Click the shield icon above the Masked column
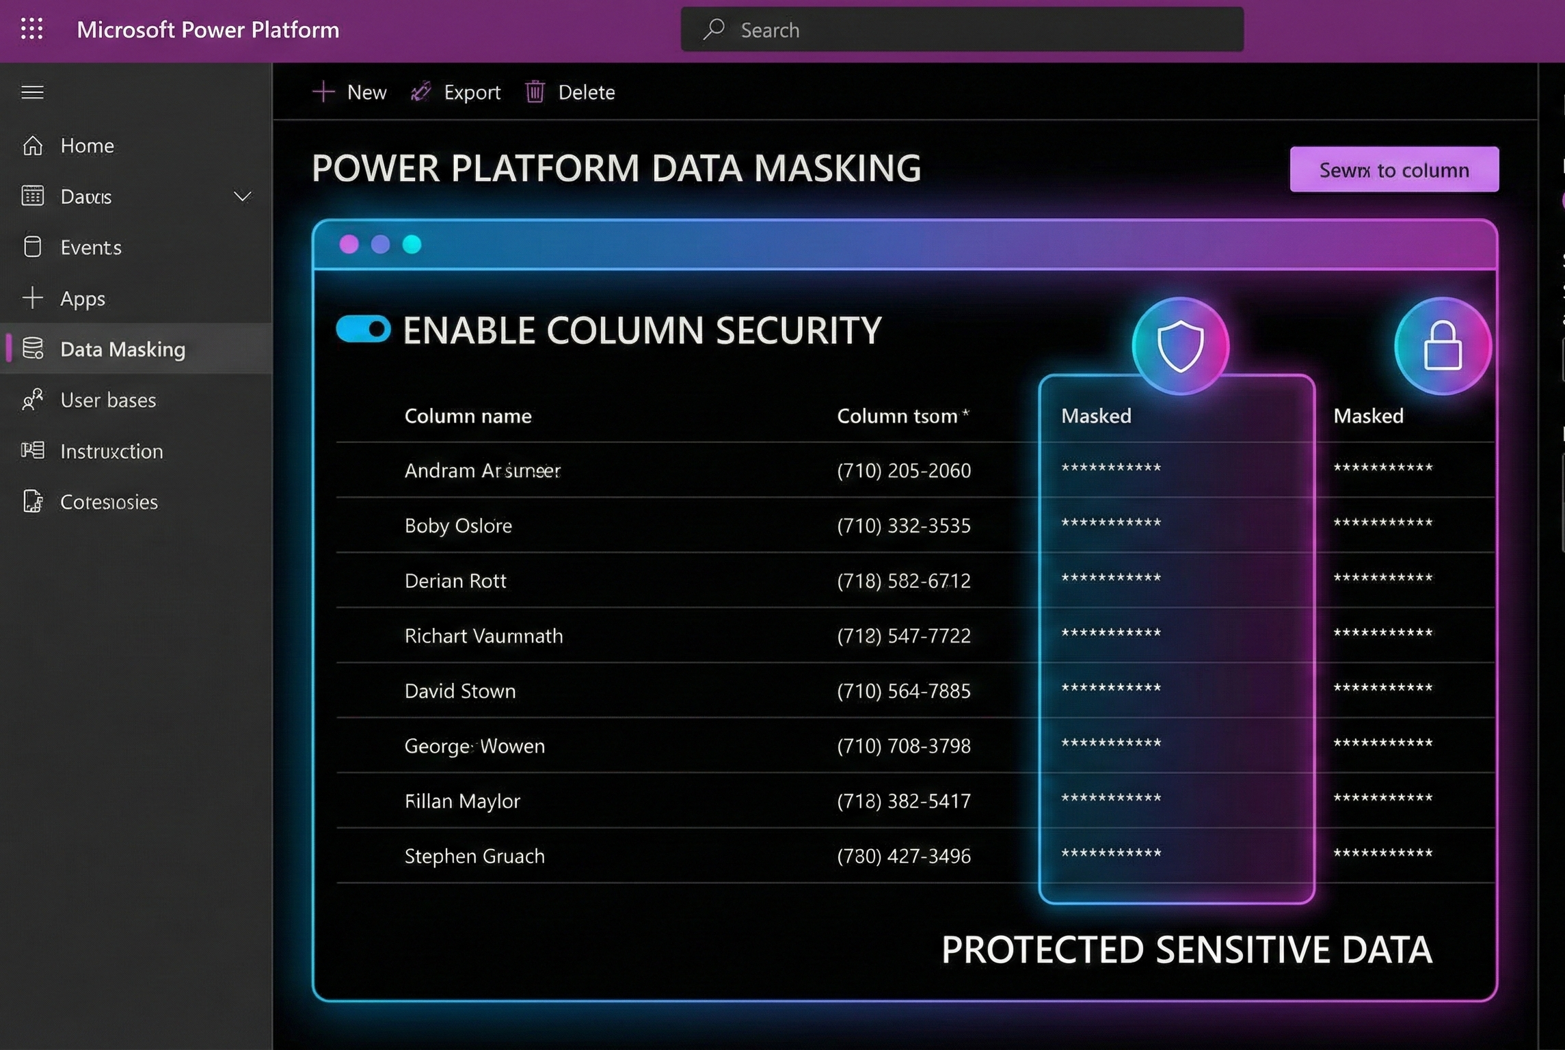Screen dimensions: 1565x1050 click(1180, 346)
